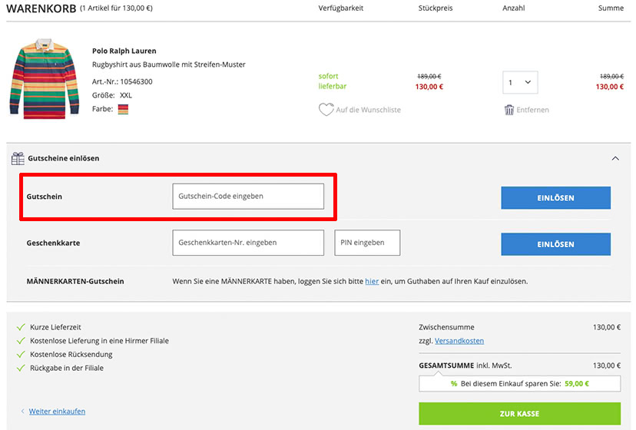Click the Rugbyshirt aus Baumwolle product title
This screenshot has width=636, height=430.
coord(169,64)
